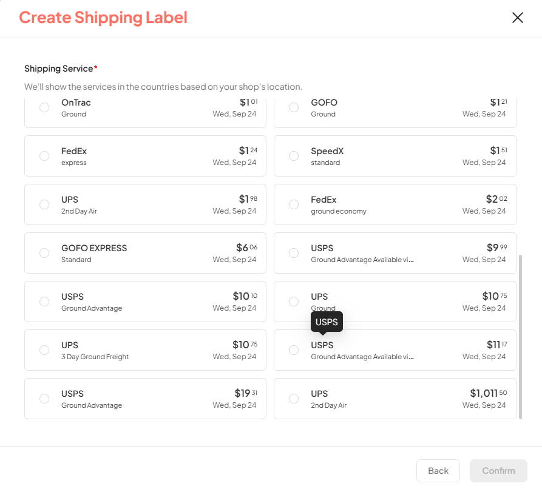This screenshot has width=542, height=489.
Task: Pick the USPS option priced $11.17
Action: (294, 350)
